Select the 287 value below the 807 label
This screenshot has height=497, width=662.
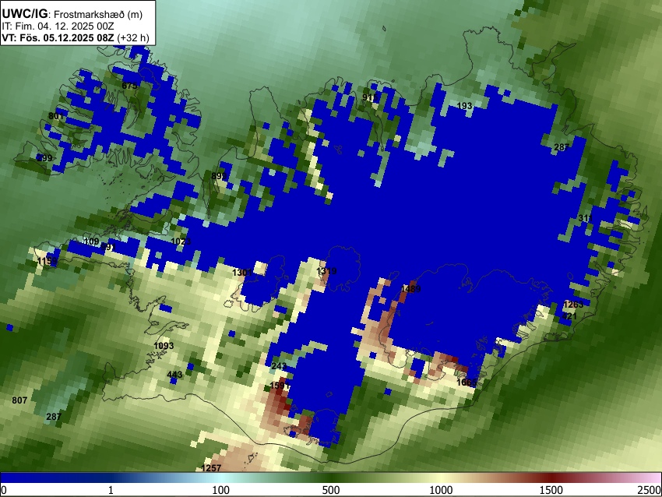tap(54, 417)
